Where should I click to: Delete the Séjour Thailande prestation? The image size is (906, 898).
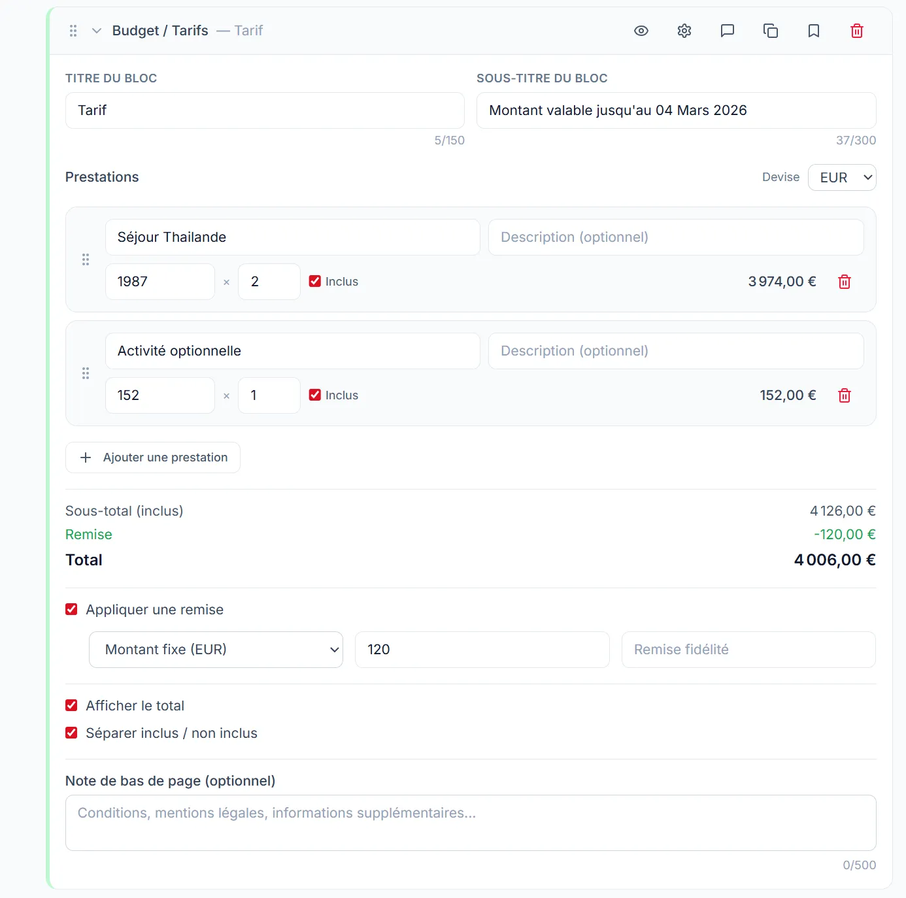point(845,282)
